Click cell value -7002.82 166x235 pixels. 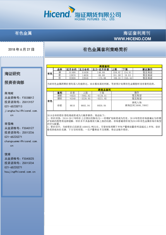(x=85, y=95)
